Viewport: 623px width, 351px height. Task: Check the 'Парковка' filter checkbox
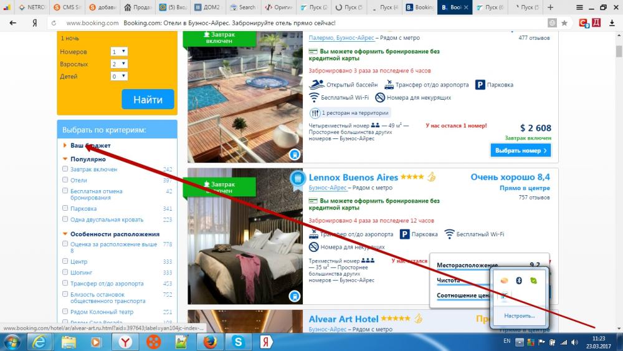[x=65, y=209]
